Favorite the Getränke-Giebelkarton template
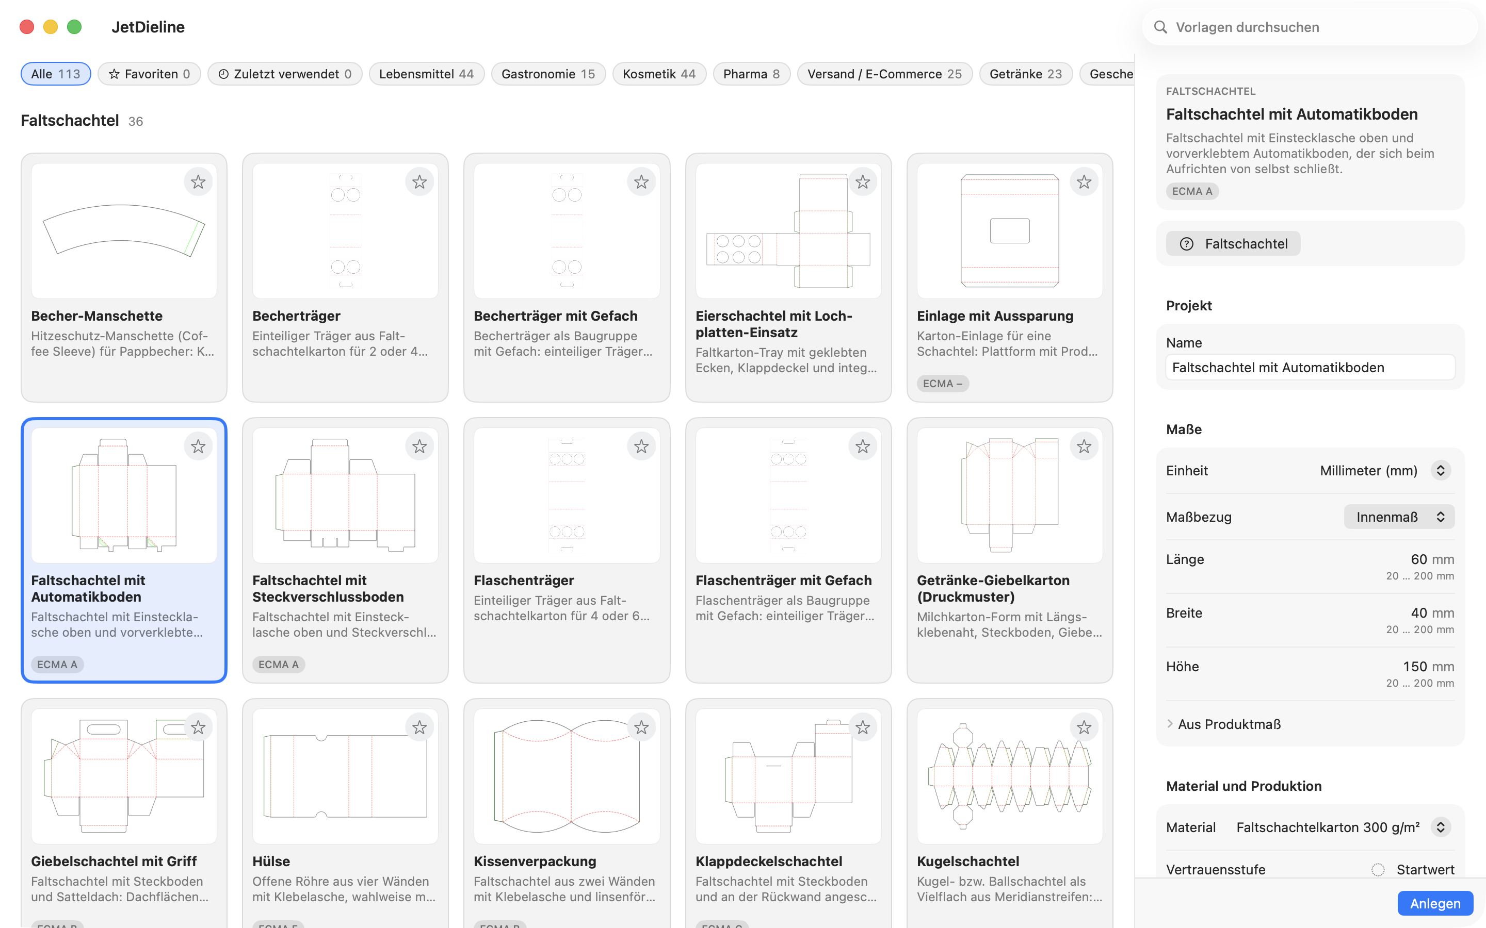Screen dimensions: 1486x928 (1084, 446)
